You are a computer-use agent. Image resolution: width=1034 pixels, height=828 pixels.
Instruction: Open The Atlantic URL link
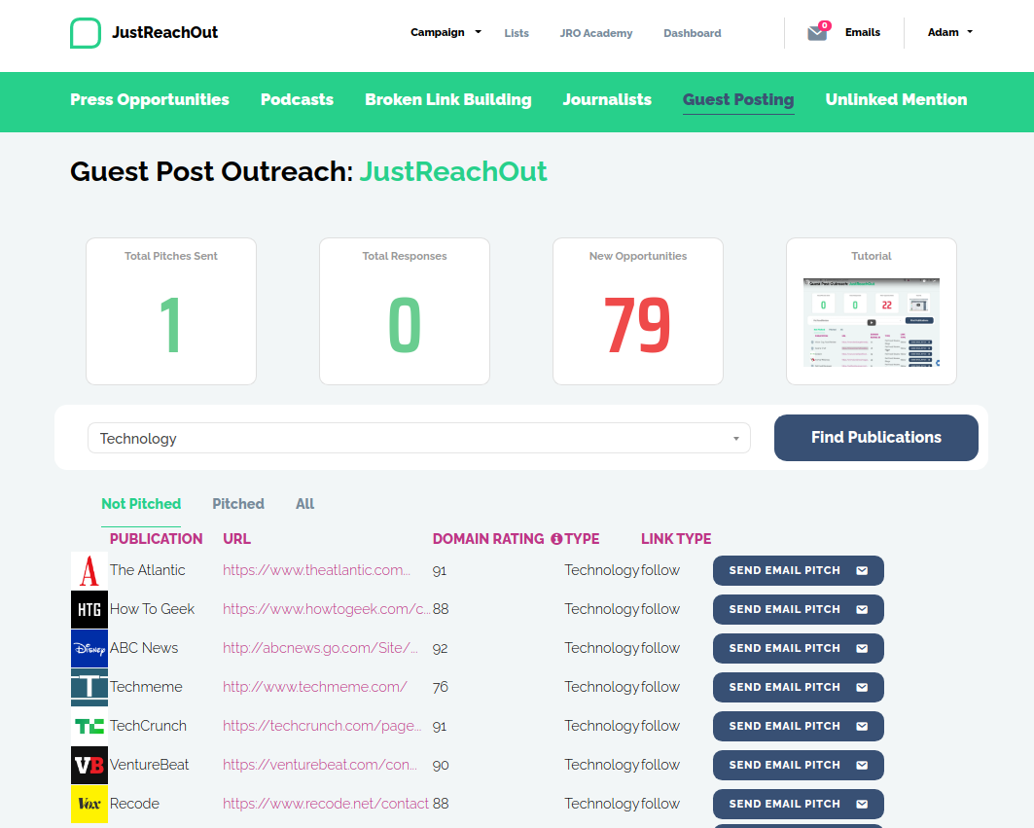click(316, 570)
